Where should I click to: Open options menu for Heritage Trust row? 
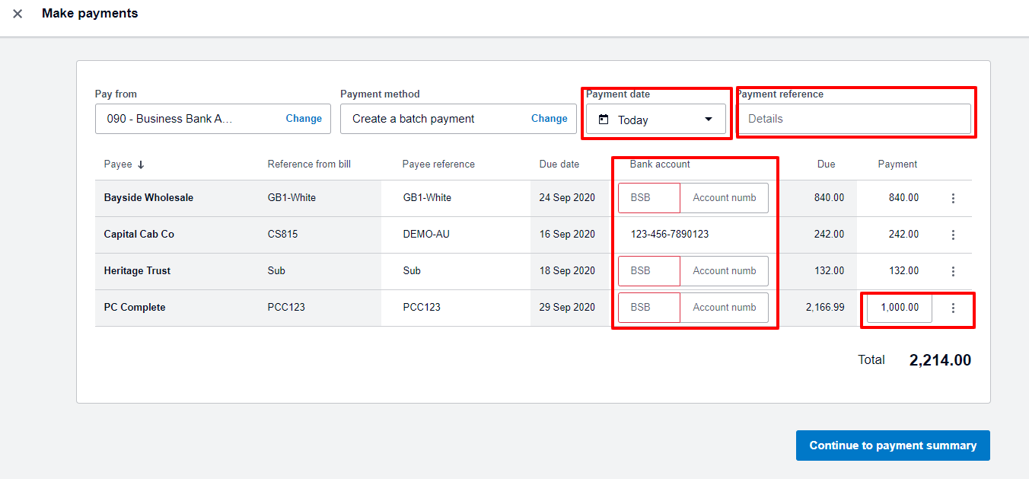(x=953, y=271)
